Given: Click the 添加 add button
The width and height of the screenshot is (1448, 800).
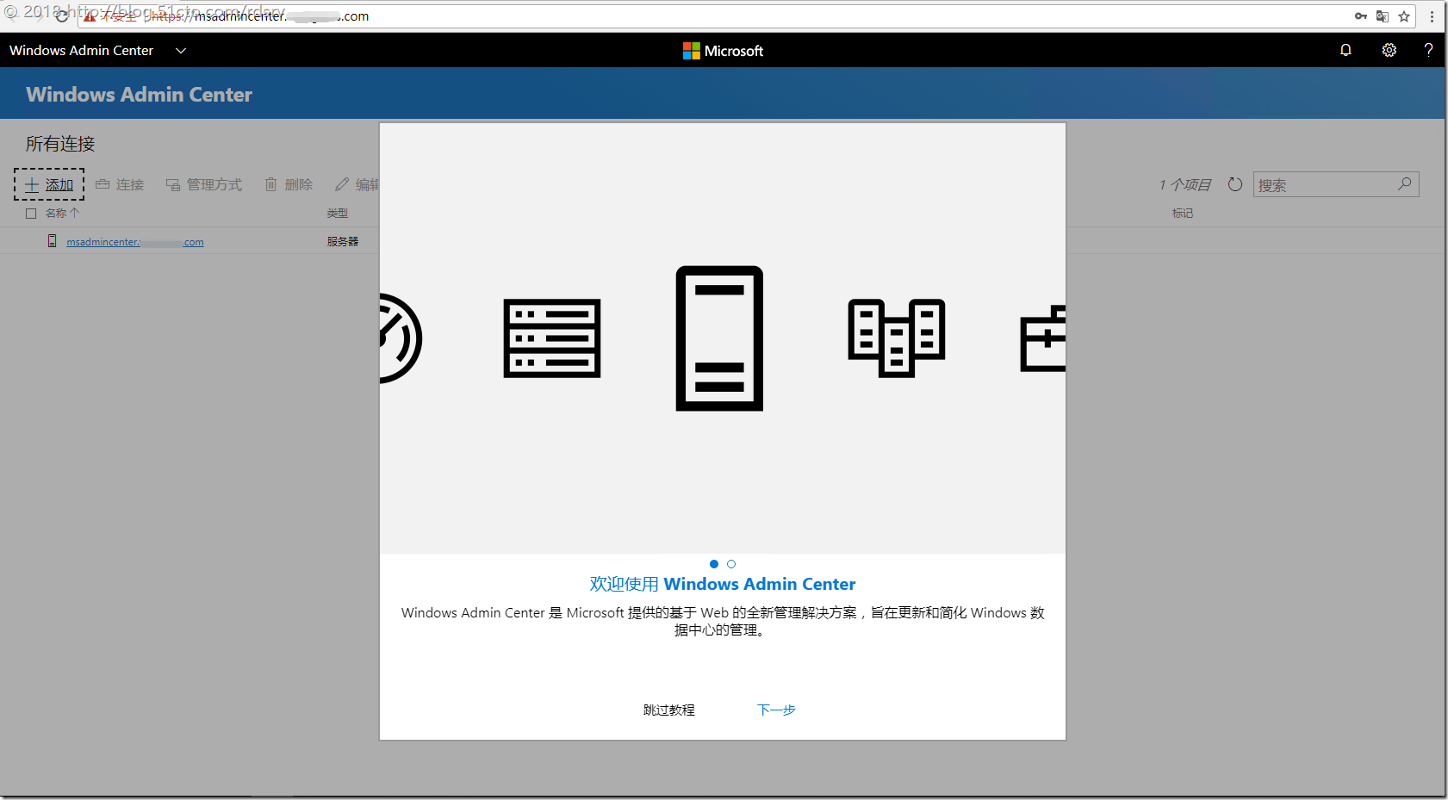Looking at the screenshot, I should point(49,184).
